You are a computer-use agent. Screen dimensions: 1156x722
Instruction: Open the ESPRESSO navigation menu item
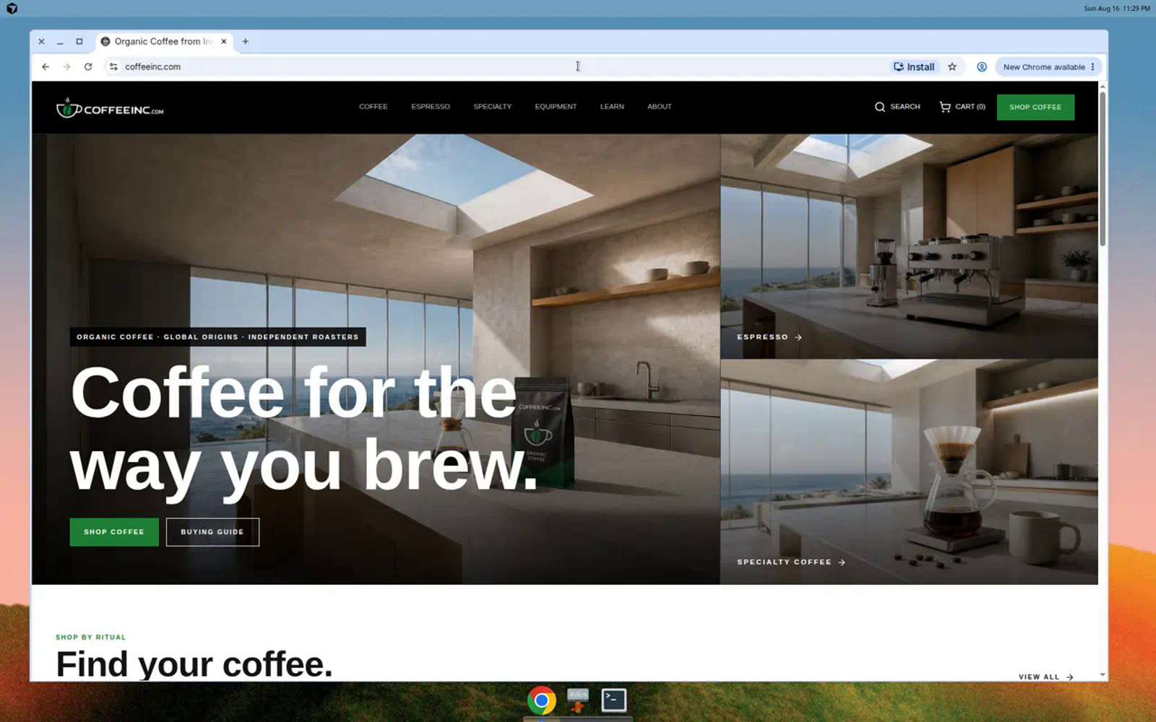pos(431,107)
